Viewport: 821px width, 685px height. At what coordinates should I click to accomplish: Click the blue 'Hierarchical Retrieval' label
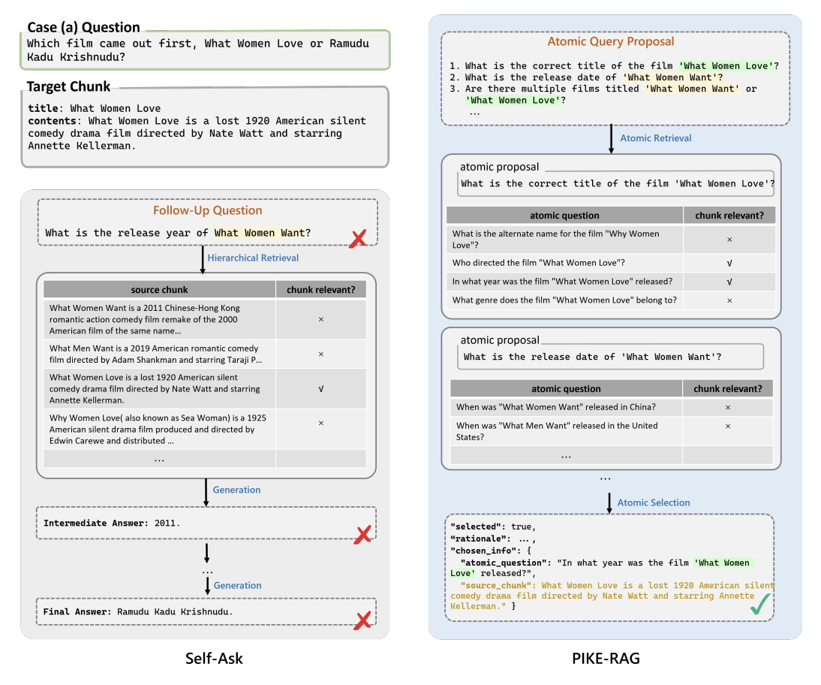(253, 258)
